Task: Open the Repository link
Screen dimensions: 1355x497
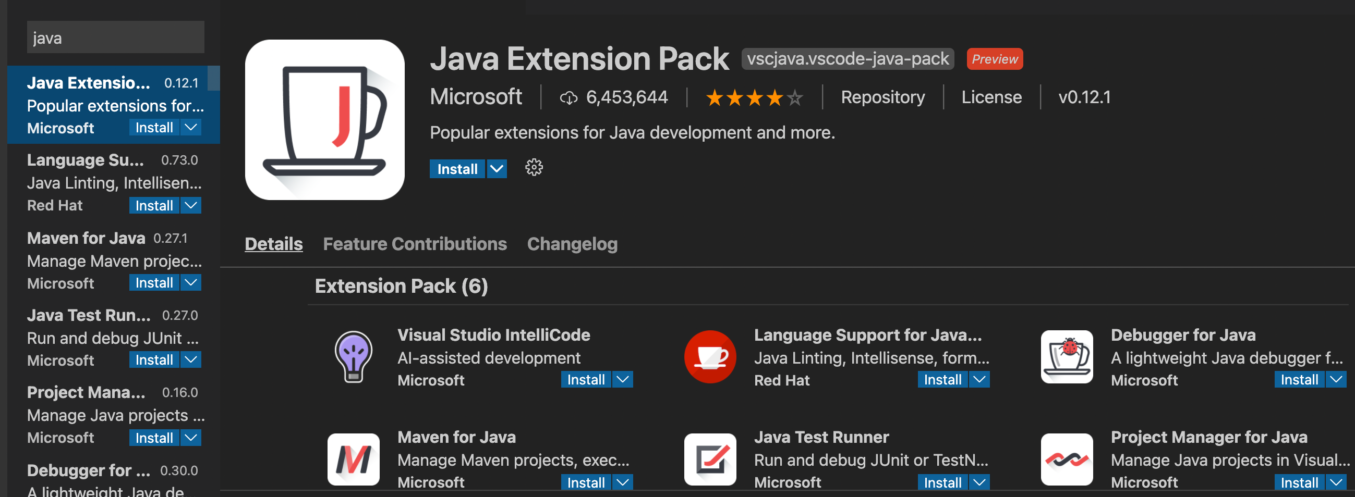Action: [x=882, y=98]
